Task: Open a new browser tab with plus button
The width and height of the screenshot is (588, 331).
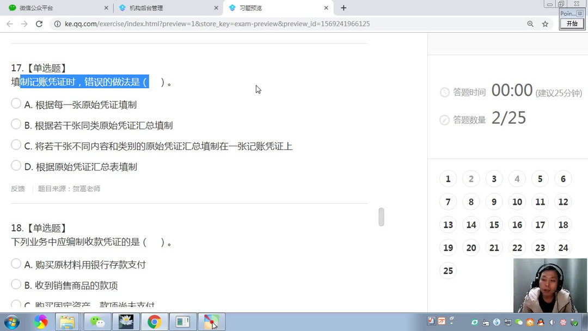Action: point(343,8)
